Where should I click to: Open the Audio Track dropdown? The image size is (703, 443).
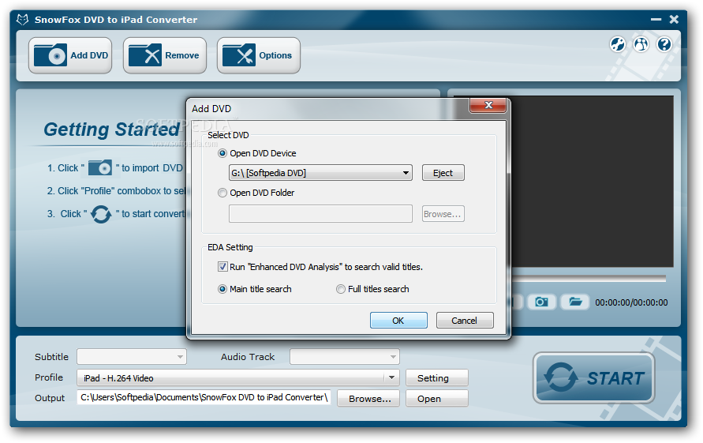coord(345,357)
